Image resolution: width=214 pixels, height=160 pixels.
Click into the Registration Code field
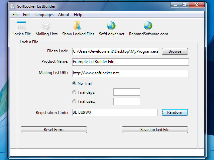coord(115,113)
